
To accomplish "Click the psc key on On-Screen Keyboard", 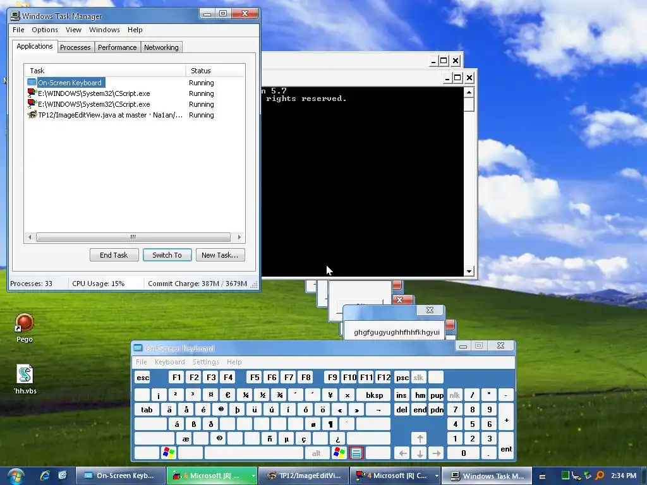I will click(402, 378).
